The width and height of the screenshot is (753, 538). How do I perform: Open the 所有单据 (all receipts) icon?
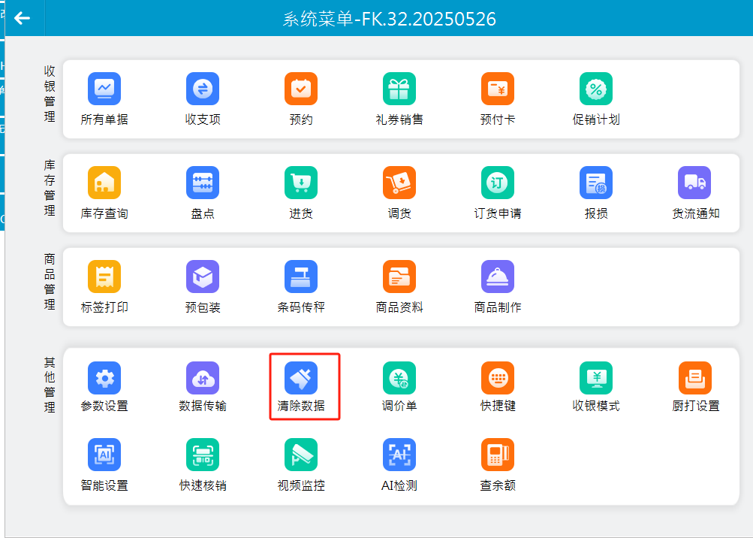coord(104,89)
